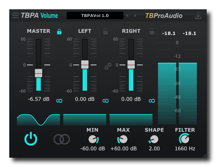The image size is (216, 167).
Task: Click the MASTER volume fader handle
Action: click(39, 73)
